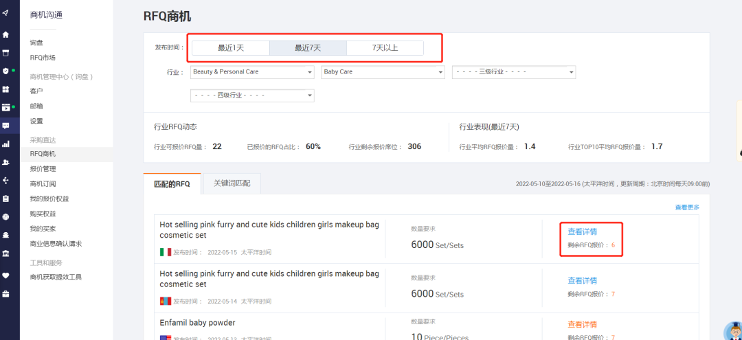742x340 pixels.
Task: Open 我的报价权益 in the side menu
Action: click(49, 199)
